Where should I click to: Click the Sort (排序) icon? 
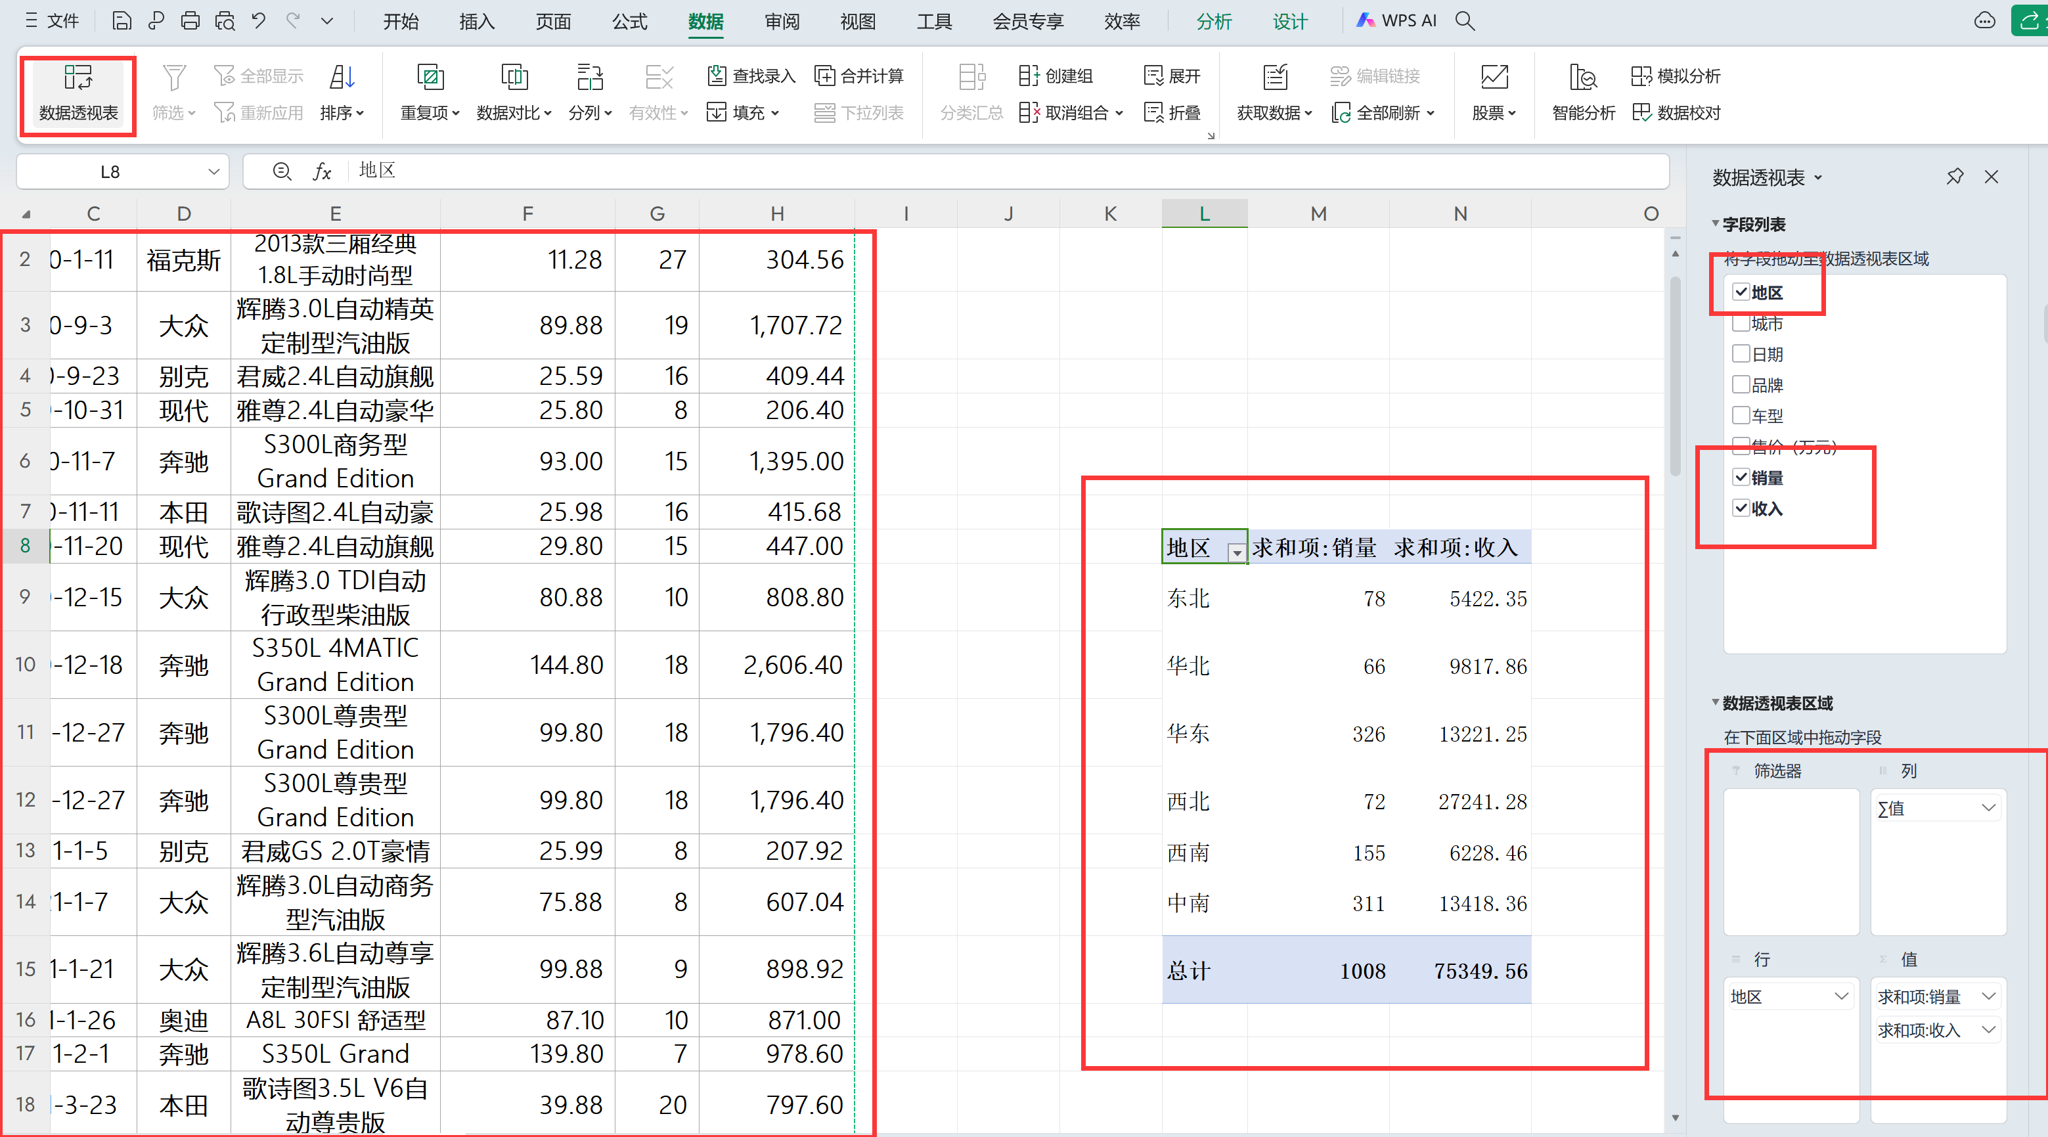341,78
